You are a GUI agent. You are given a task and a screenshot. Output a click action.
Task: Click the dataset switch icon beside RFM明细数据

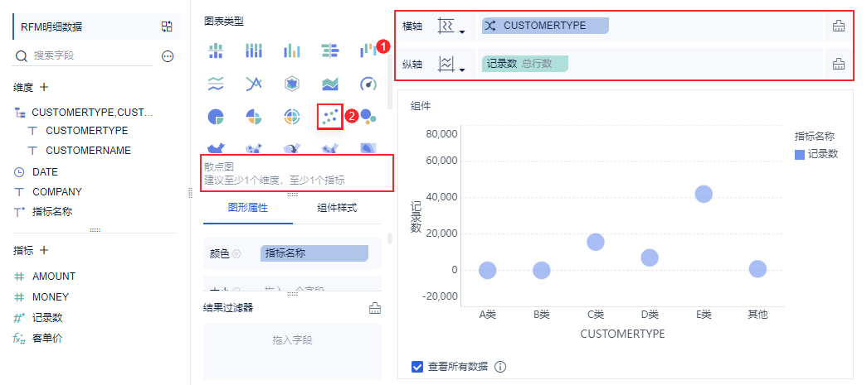click(x=167, y=26)
